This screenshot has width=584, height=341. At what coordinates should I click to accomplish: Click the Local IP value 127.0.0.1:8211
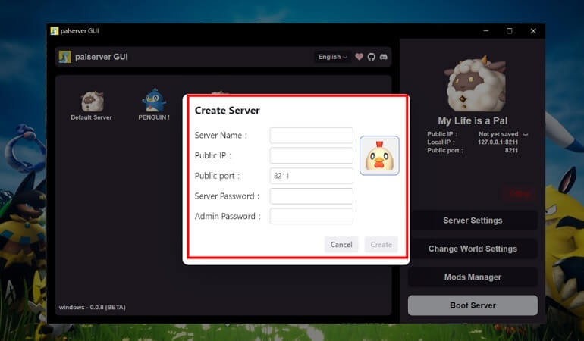click(498, 142)
